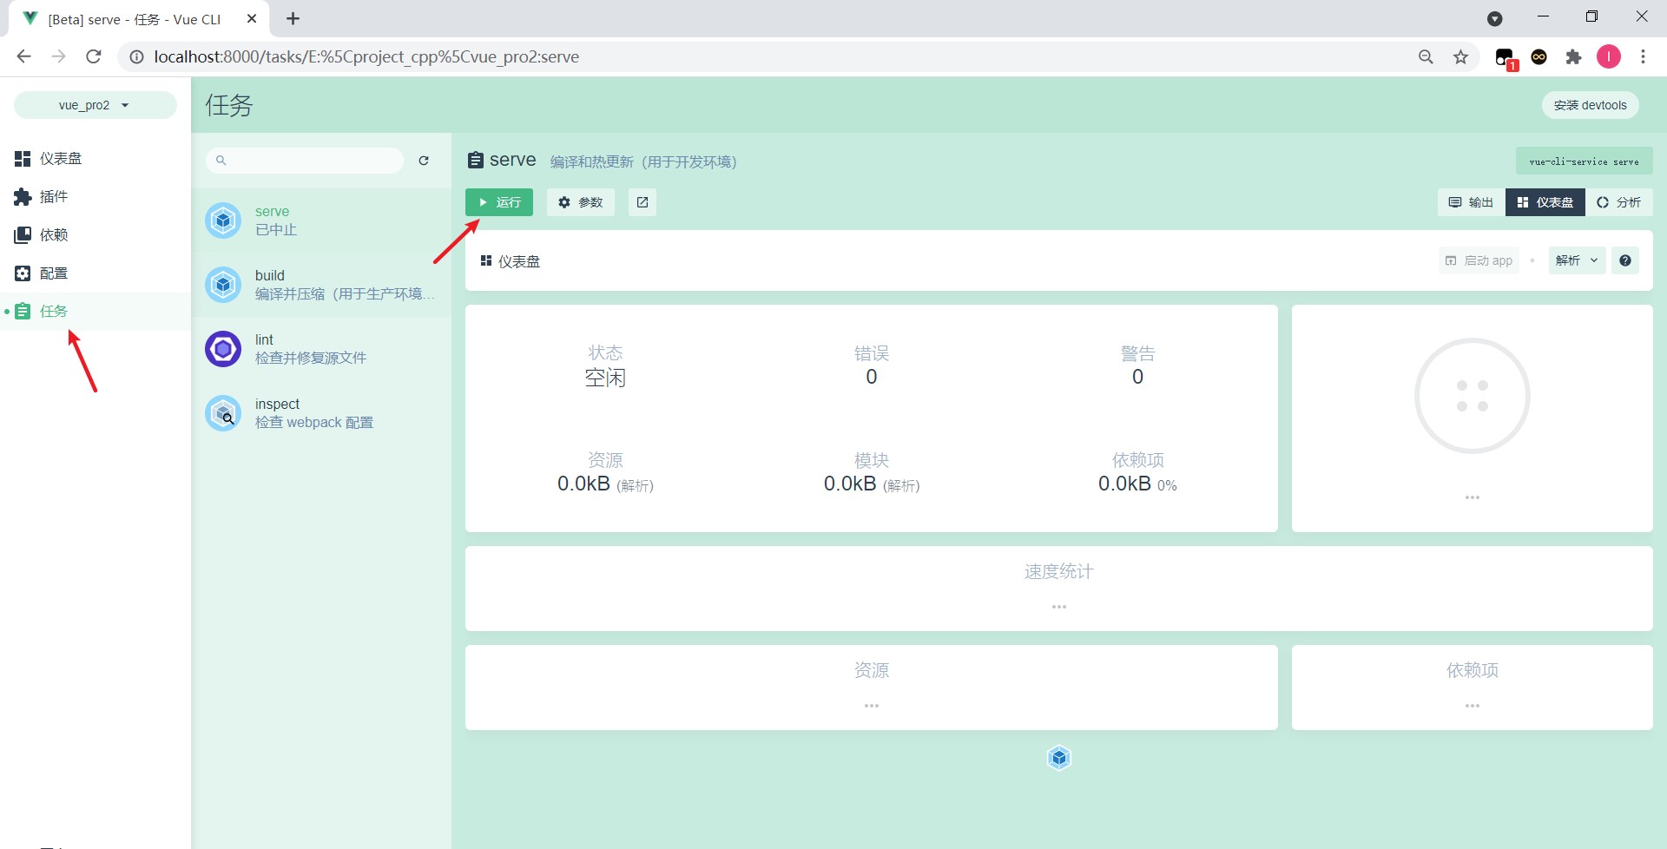This screenshot has width=1667, height=849.
Task: Switch to the 分析 analyzer tab
Action: coord(1619,202)
